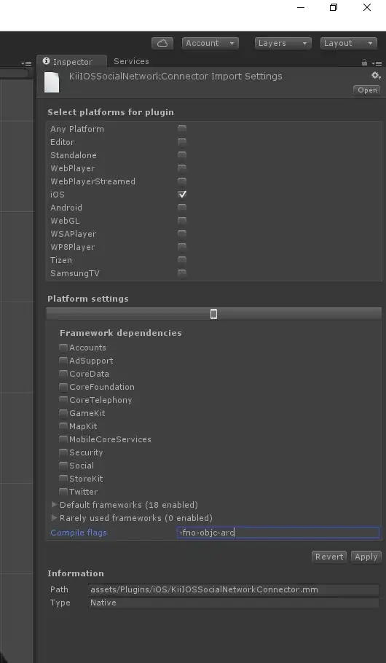Screen dimensions: 386x663
Task: Click the Compile flags input field
Action: point(278,533)
